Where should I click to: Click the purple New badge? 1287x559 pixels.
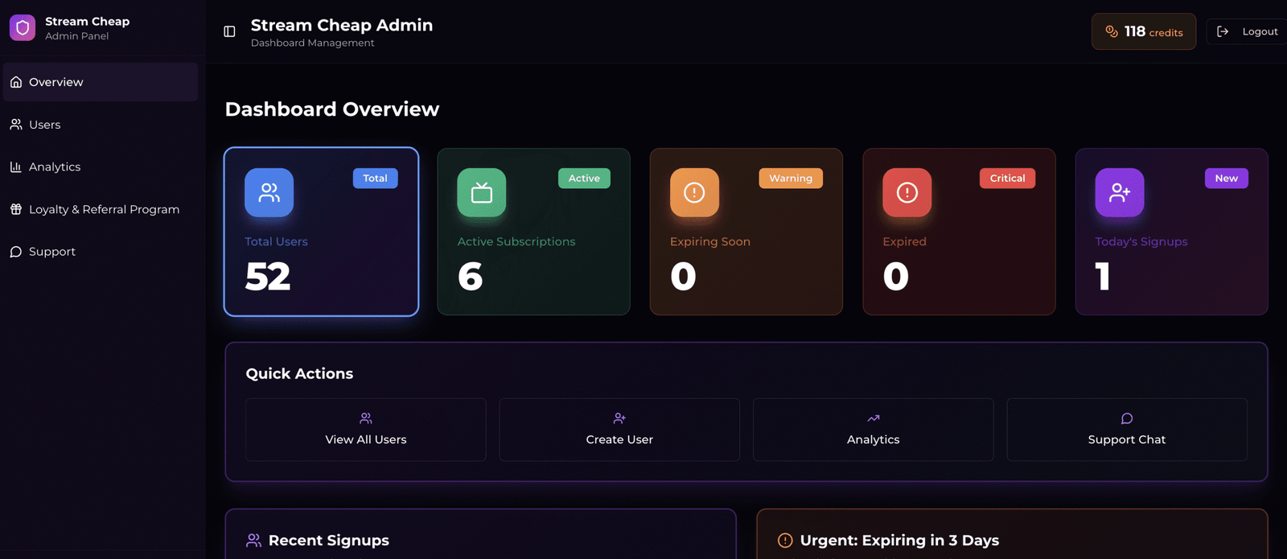click(x=1226, y=179)
